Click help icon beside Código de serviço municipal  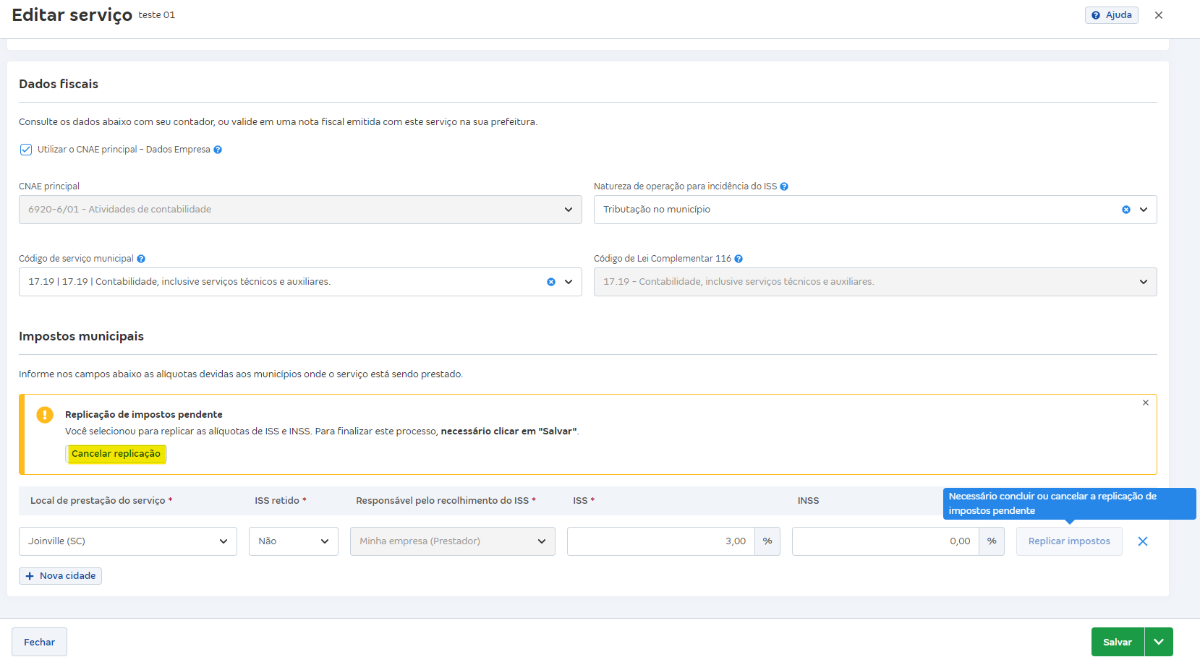tap(141, 259)
